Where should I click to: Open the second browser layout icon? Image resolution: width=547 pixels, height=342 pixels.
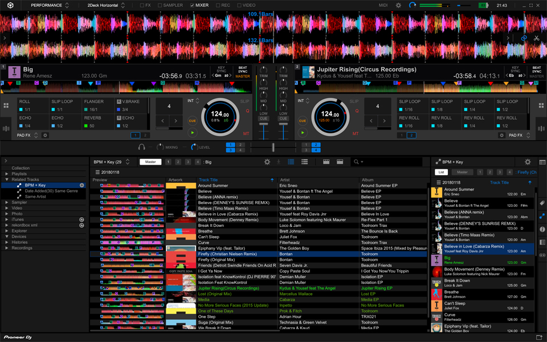pos(340,161)
